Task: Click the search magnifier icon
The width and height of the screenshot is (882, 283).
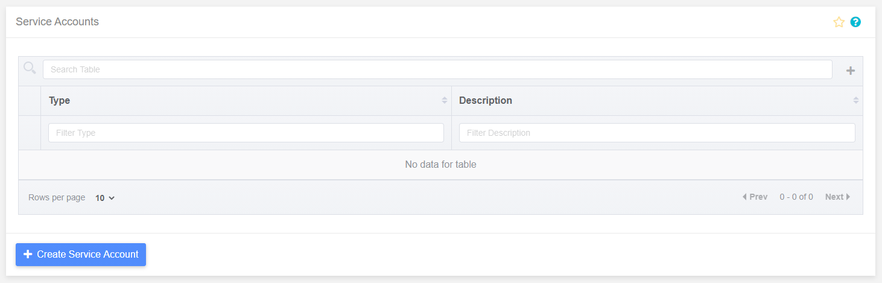Action: (30, 68)
